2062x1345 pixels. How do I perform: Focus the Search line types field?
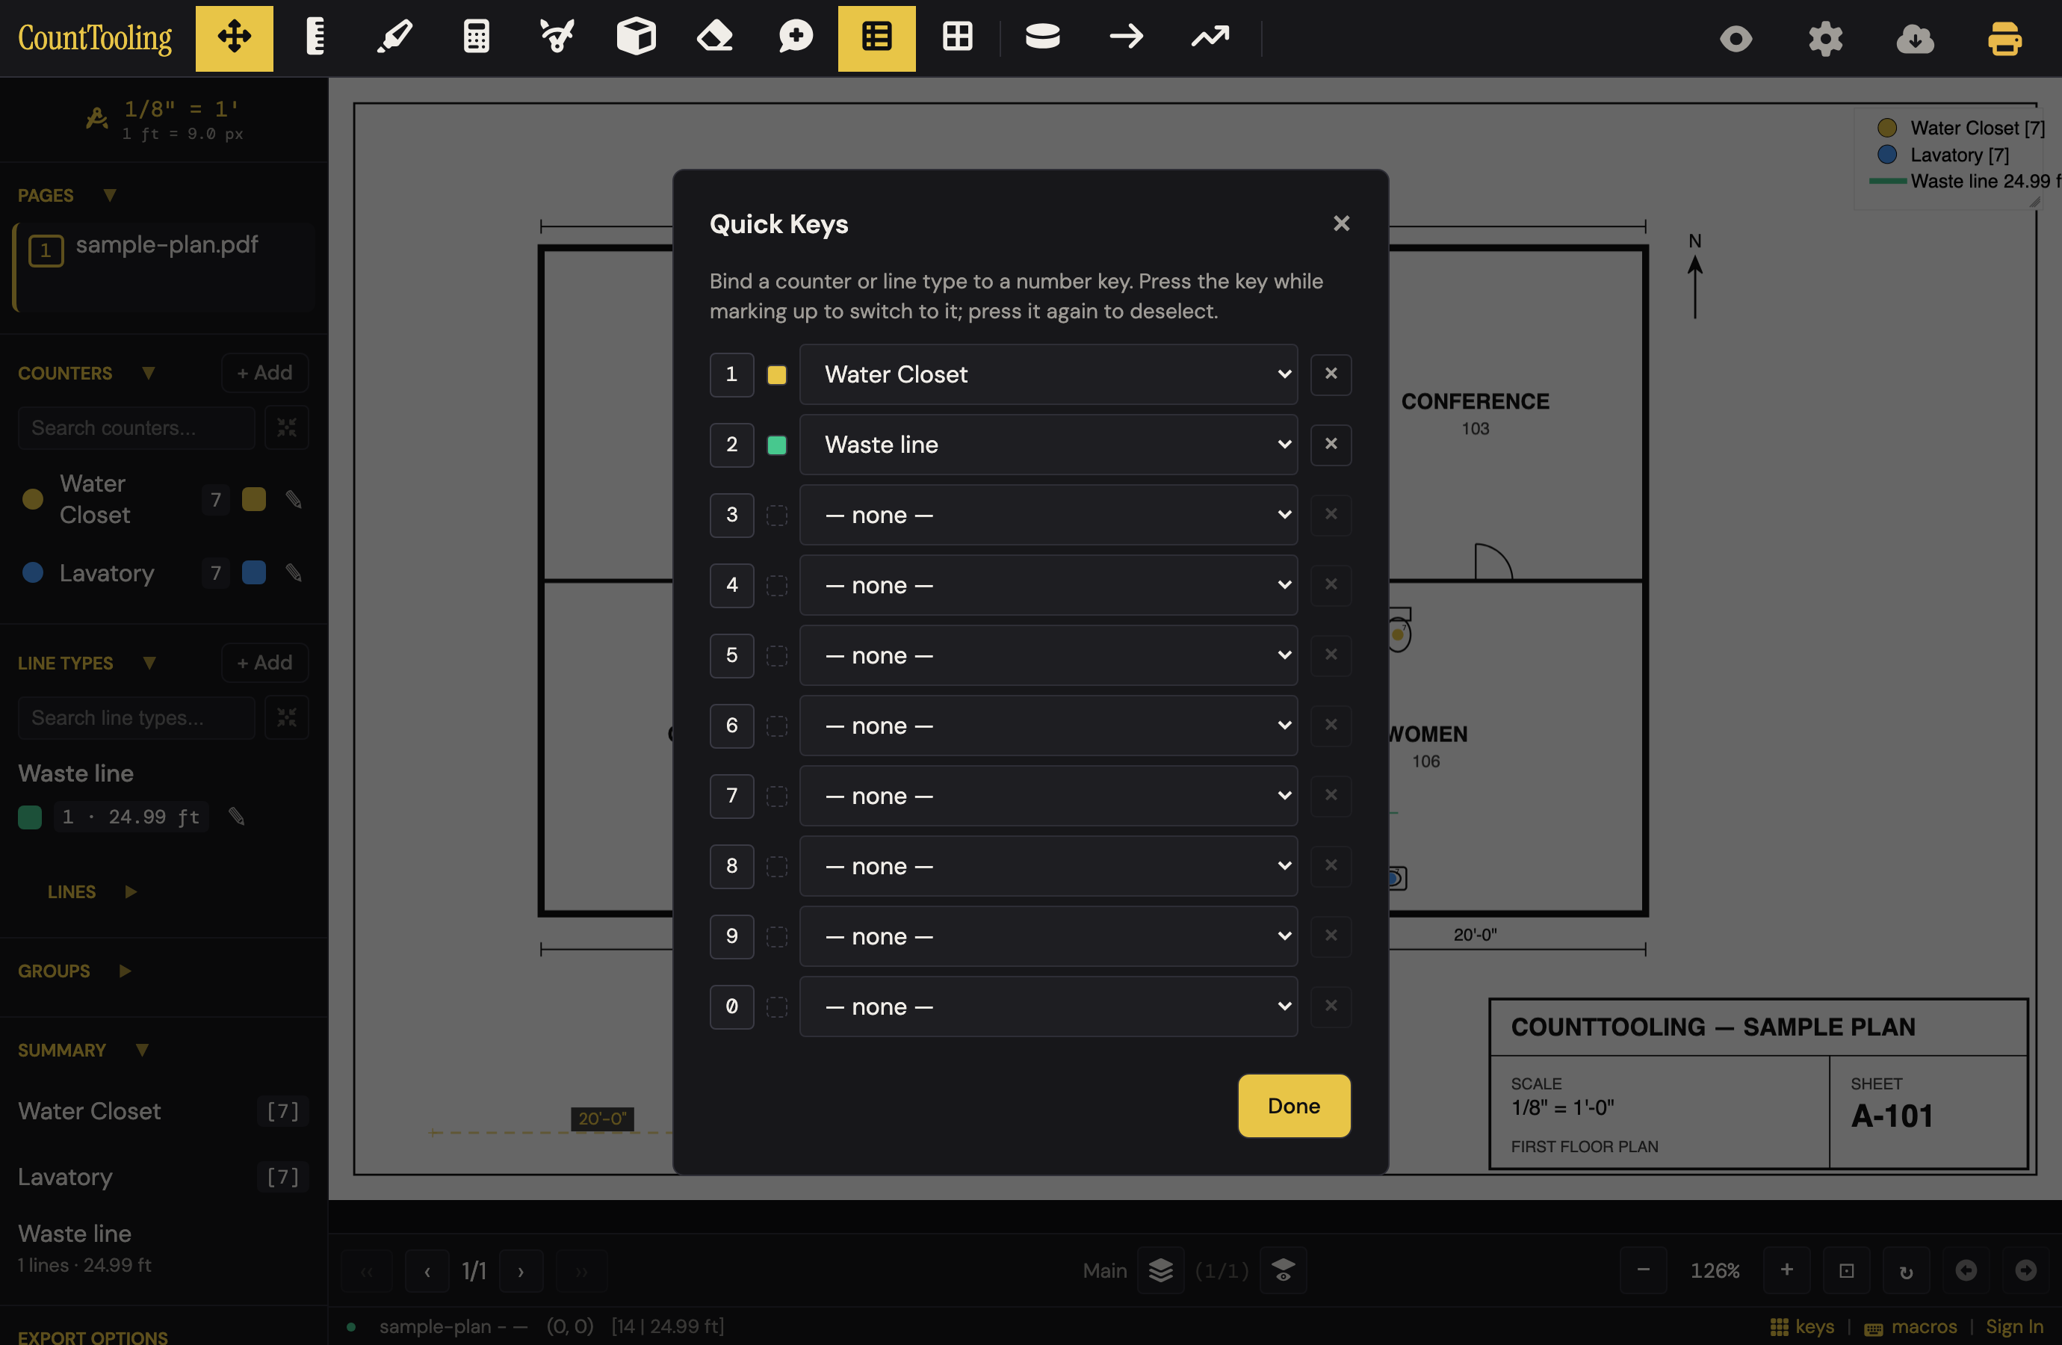coord(137,717)
